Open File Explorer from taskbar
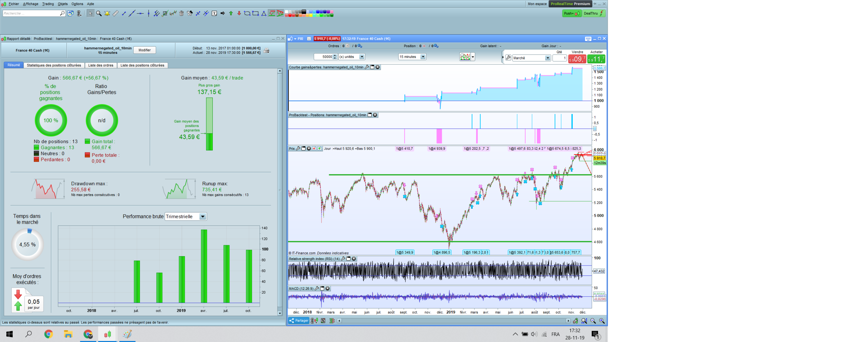Viewport: 851px width, 342px height. [68, 334]
